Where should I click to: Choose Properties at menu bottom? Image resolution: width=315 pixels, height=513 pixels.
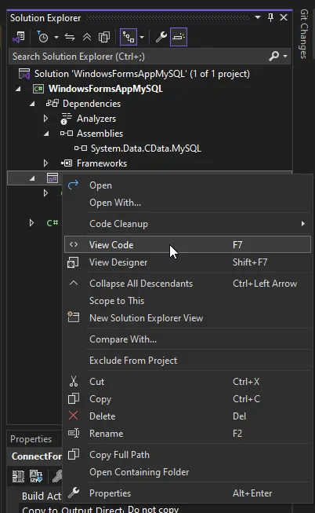tap(187, 493)
